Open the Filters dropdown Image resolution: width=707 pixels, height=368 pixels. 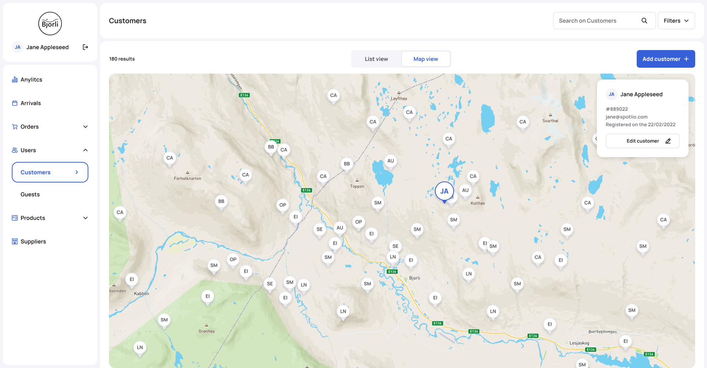click(676, 21)
